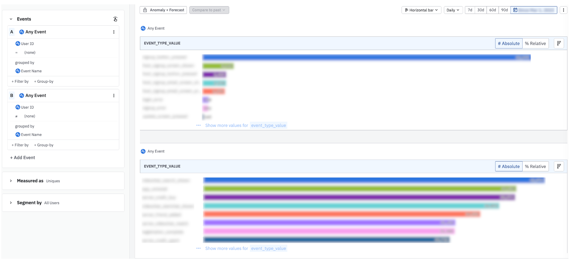The height and width of the screenshot is (260, 569).
Task: Click the lock icon on Anomaly + Forecast
Action: point(145,10)
